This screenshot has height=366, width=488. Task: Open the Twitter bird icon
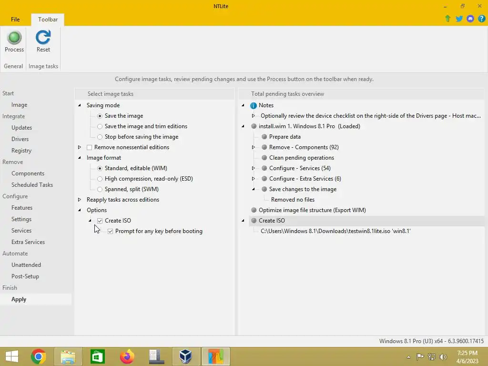459,19
